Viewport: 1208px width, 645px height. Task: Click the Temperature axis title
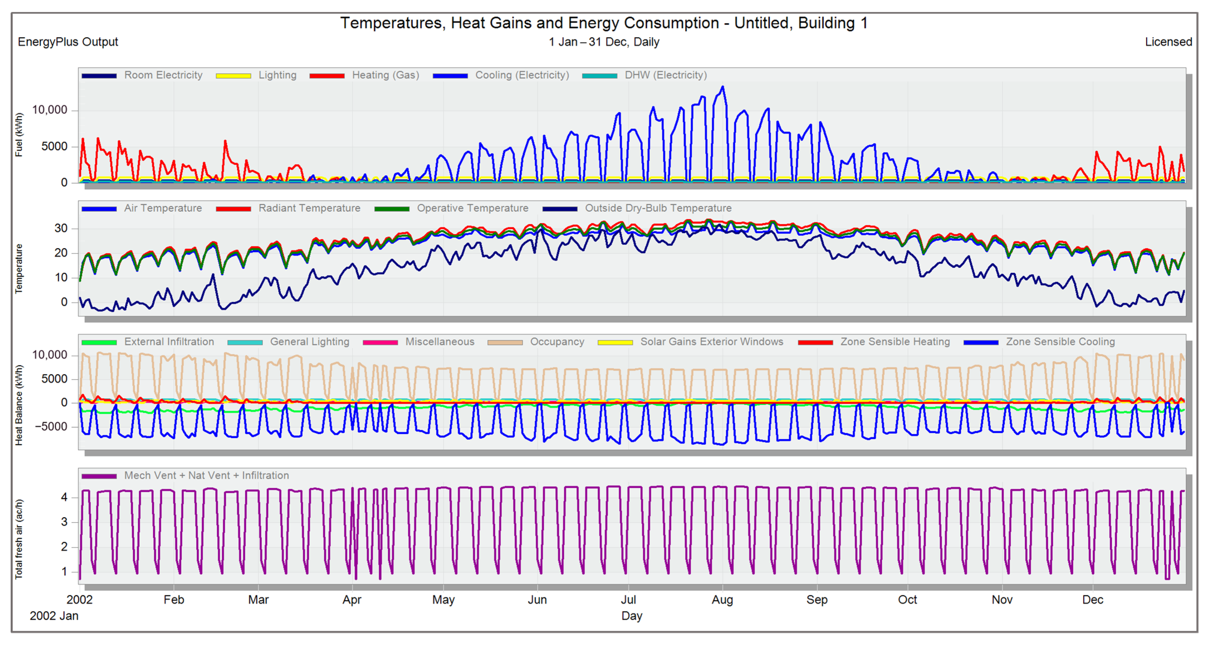pyautogui.click(x=19, y=269)
